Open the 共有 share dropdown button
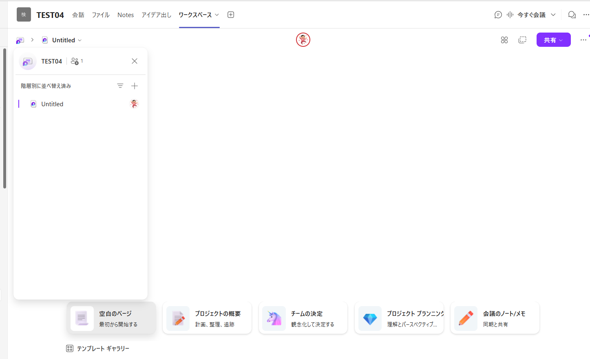This screenshot has width=590, height=359. click(x=553, y=40)
